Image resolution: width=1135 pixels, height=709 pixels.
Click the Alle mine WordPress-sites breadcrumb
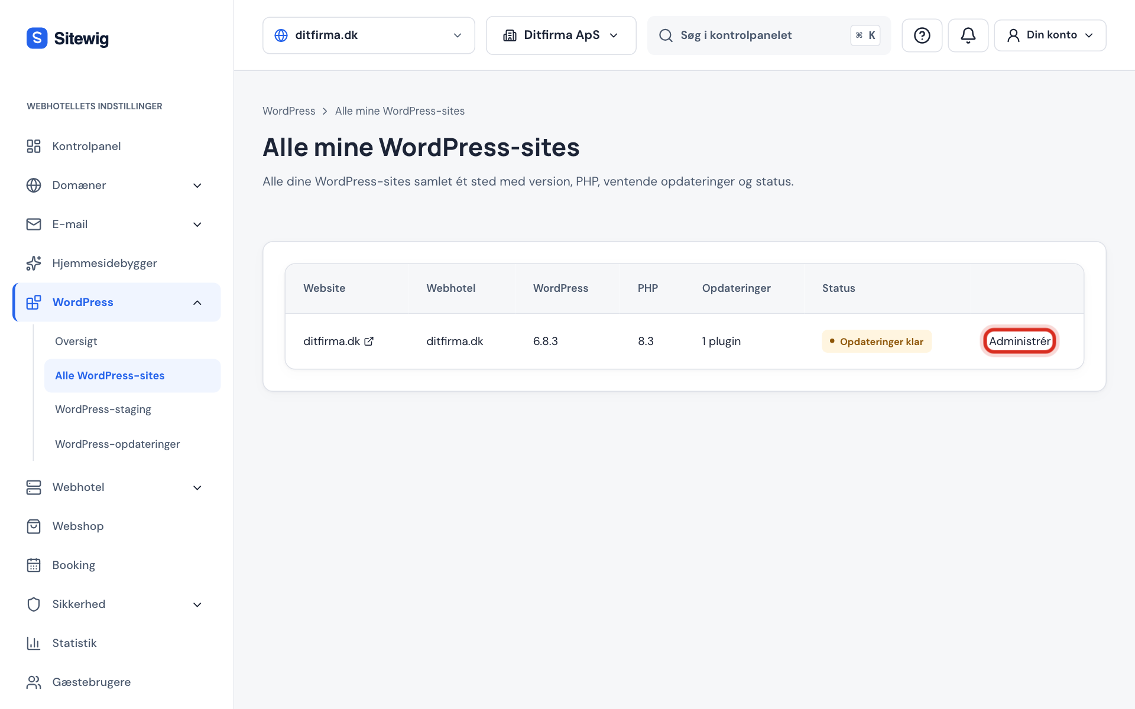tap(400, 111)
